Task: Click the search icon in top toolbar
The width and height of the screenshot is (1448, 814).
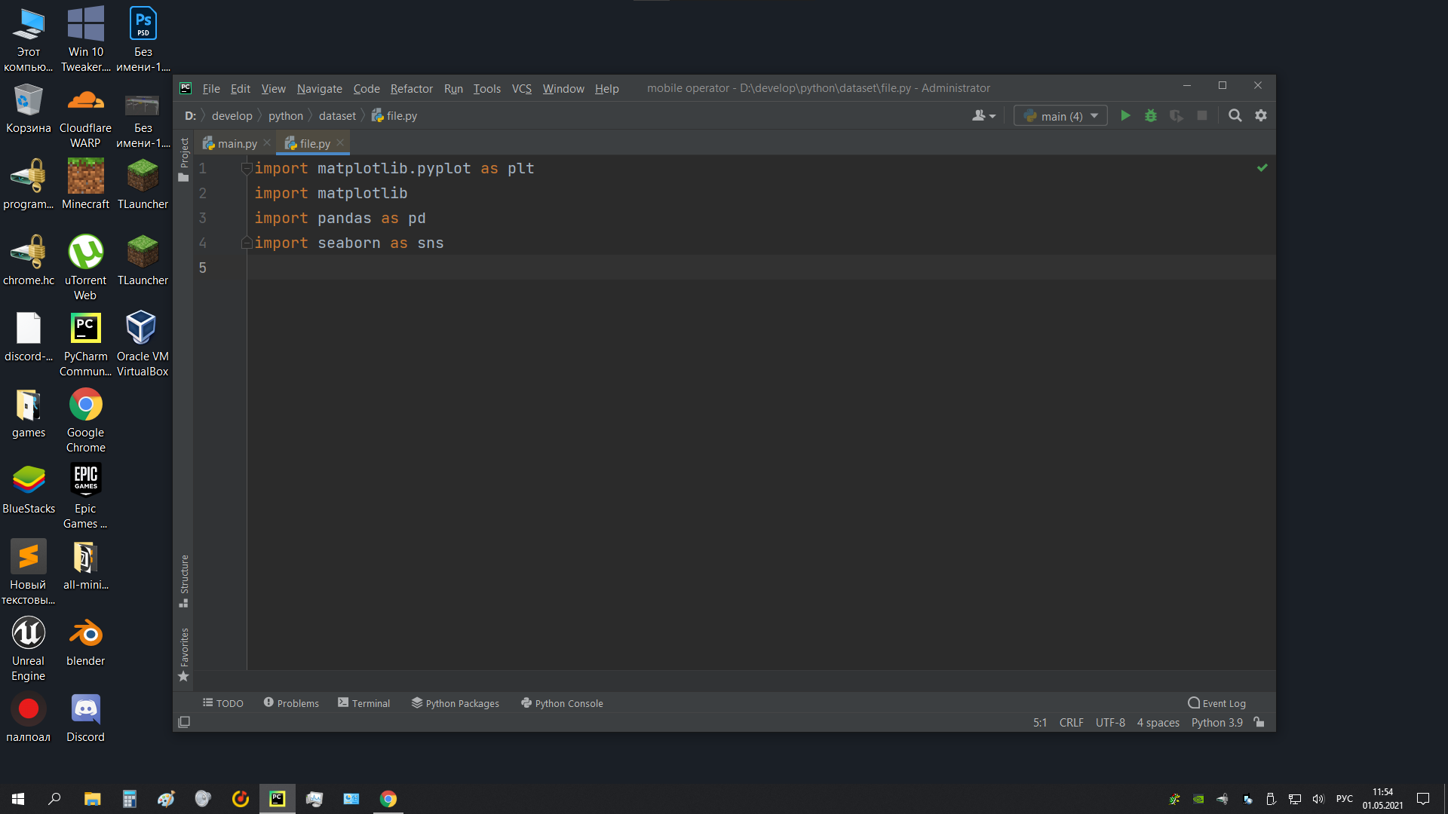Action: click(x=1235, y=115)
